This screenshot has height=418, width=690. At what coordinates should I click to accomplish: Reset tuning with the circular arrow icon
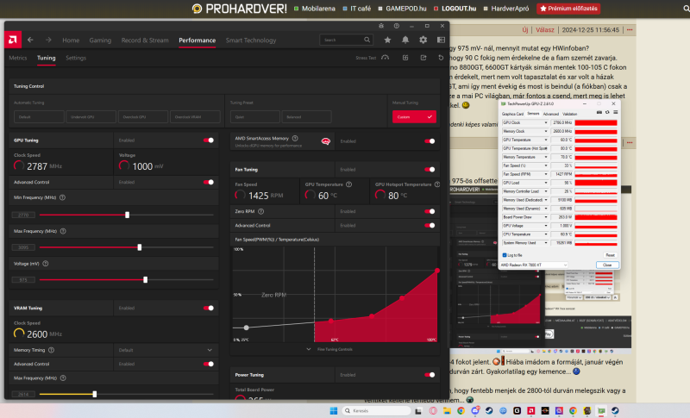click(441, 58)
